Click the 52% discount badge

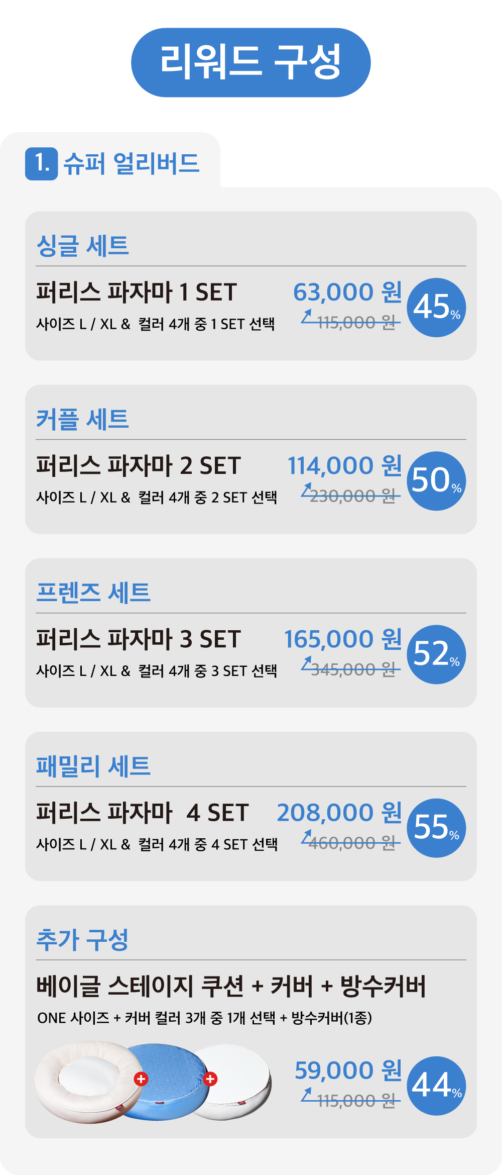tap(436, 654)
